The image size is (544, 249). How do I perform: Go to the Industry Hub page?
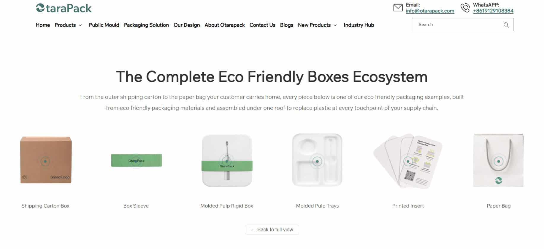359,25
